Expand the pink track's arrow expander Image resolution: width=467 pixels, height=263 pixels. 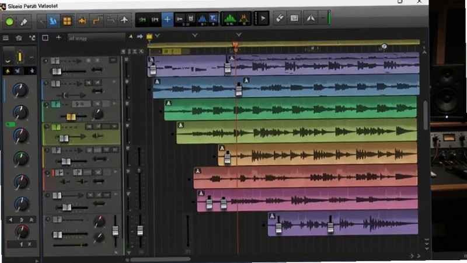(116, 194)
